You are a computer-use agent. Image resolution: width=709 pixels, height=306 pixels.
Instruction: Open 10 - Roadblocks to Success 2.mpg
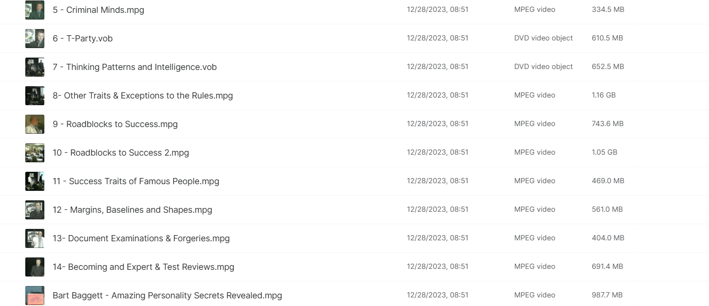121,153
